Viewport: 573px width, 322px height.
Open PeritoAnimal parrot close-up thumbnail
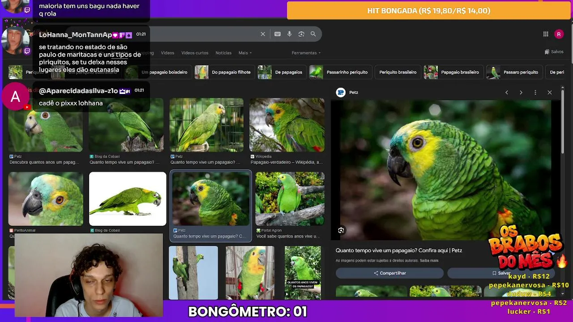[46, 199]
